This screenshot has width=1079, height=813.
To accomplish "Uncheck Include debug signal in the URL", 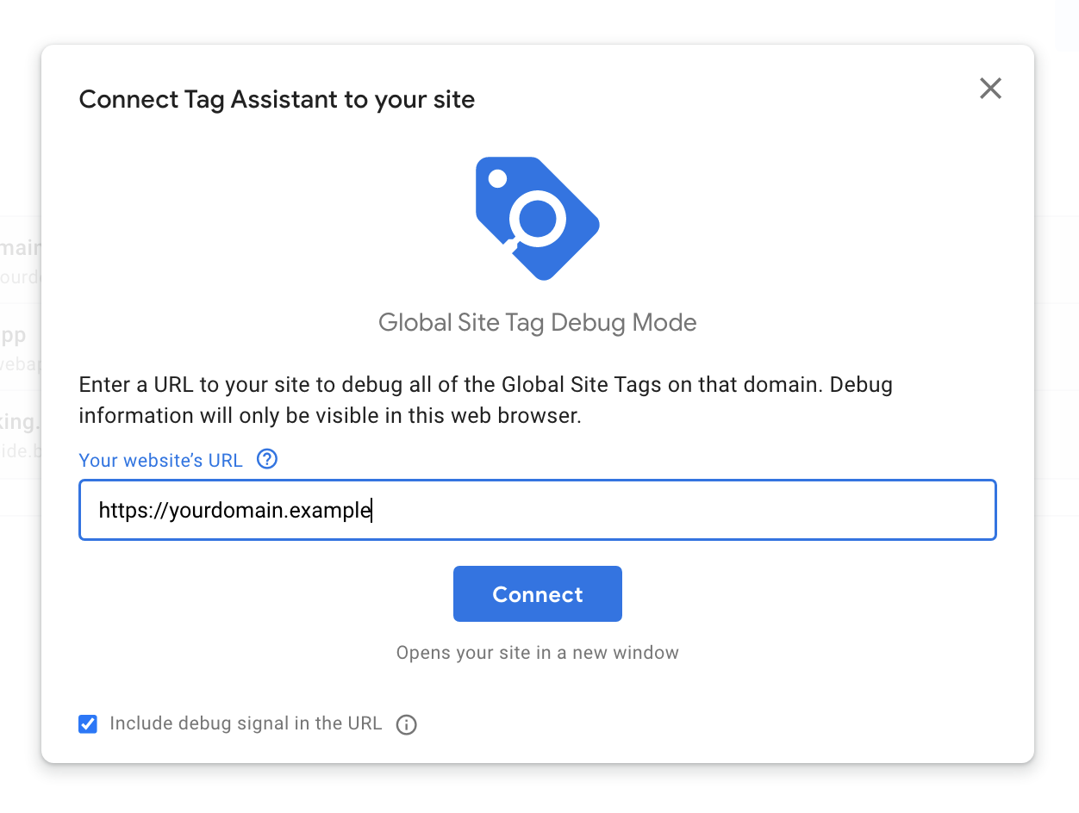I will tap(88, 724).
